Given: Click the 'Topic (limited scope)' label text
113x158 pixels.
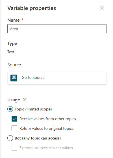Looking at the screenshot, I should click(x=33, y=109).
